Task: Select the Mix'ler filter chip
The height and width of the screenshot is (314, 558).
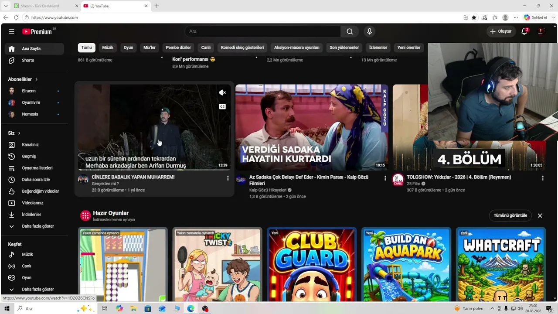Action: [x=150, y=48]
